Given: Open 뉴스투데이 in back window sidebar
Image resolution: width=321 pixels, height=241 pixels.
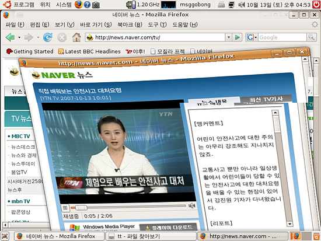Looking at the screenshot, I should coord(23,164).
